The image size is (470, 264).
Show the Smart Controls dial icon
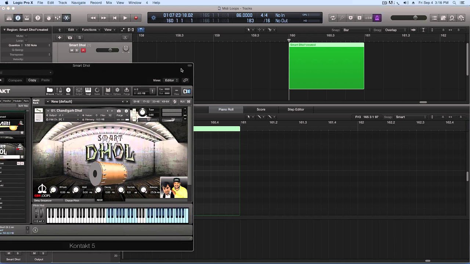click(49, 18)
